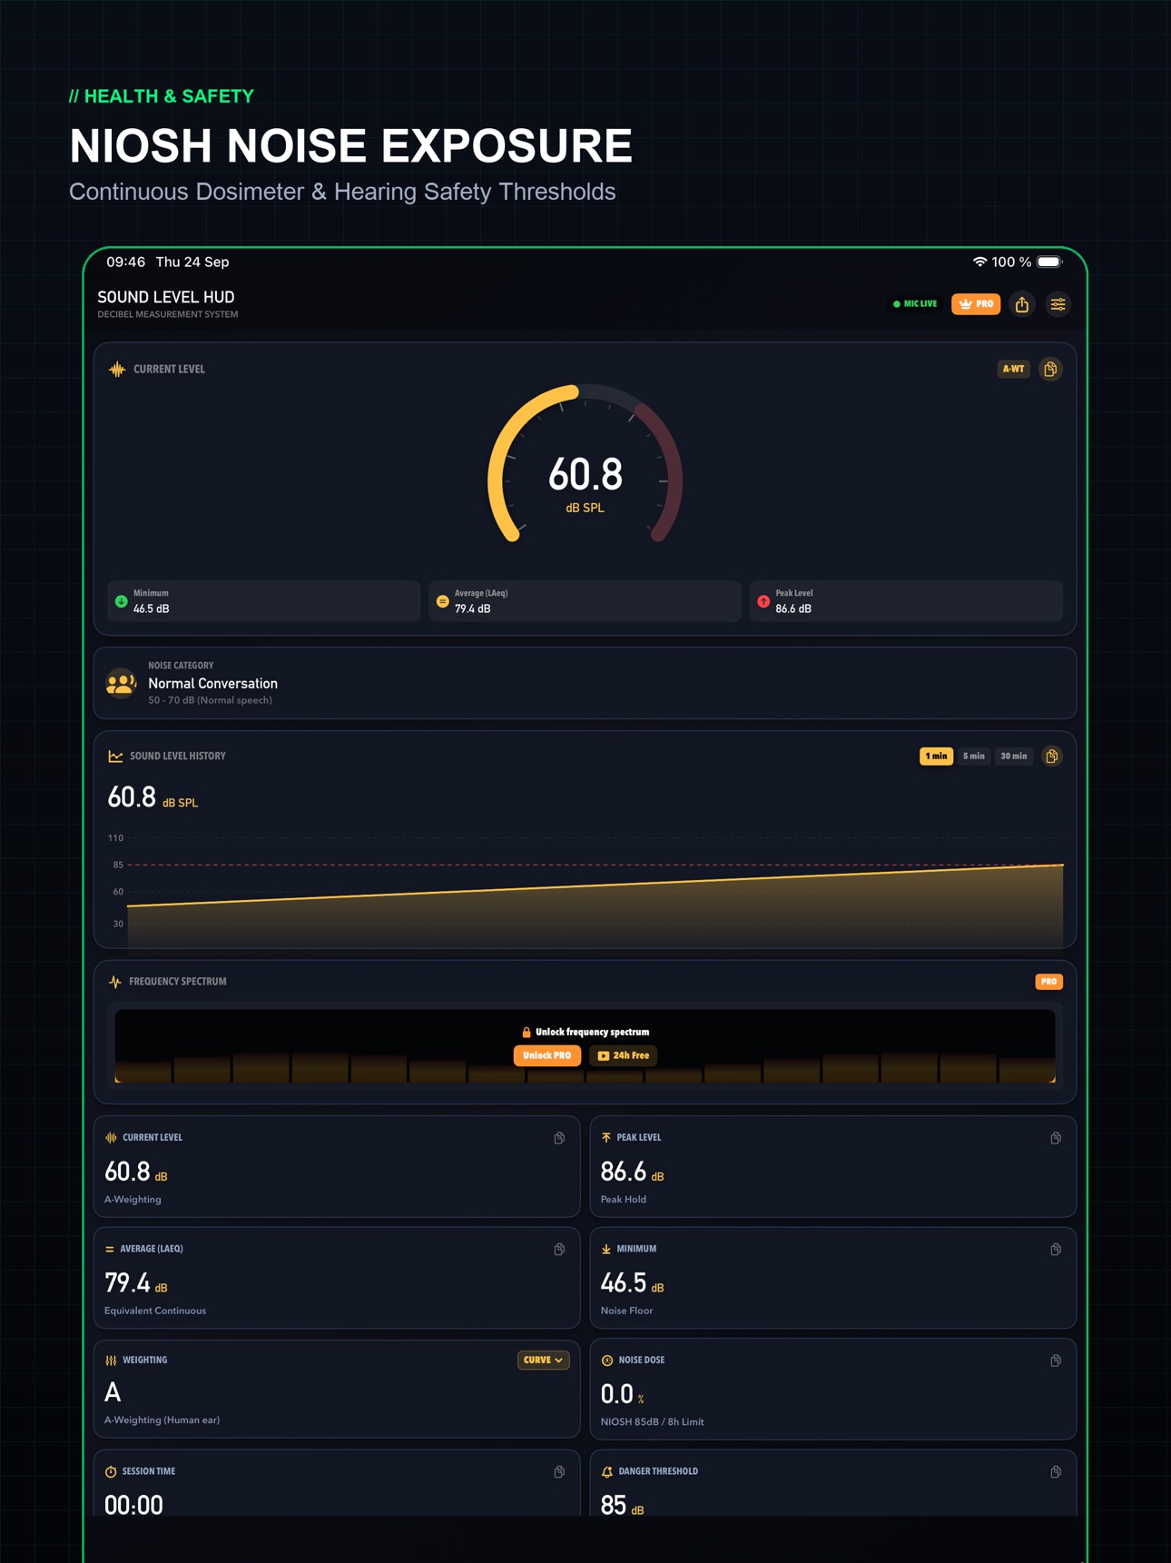This screenshot has height=1563, width=1171.
Task: Select the 30 min history tab
Action: (x=1013, y=756)
